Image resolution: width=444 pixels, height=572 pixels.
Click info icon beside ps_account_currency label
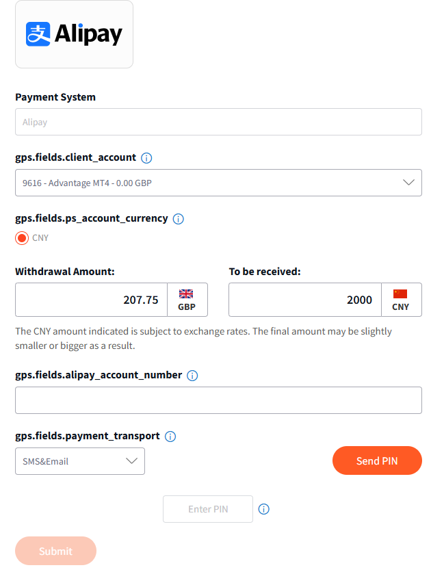[x=178, y=219]
